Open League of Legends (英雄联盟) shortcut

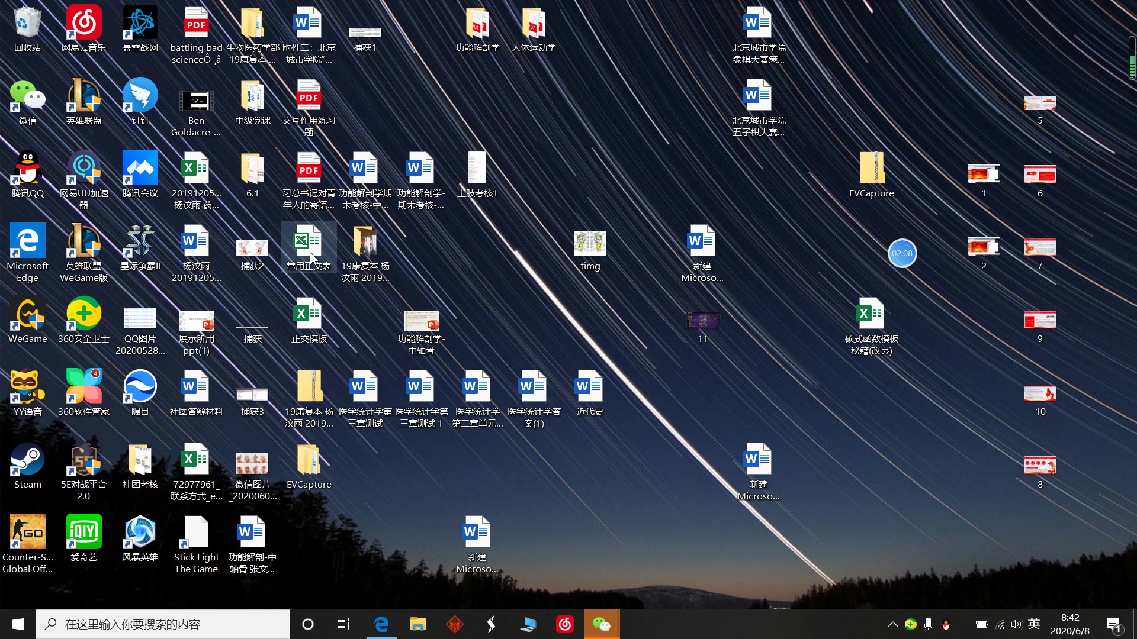click(x=83, y=102)
